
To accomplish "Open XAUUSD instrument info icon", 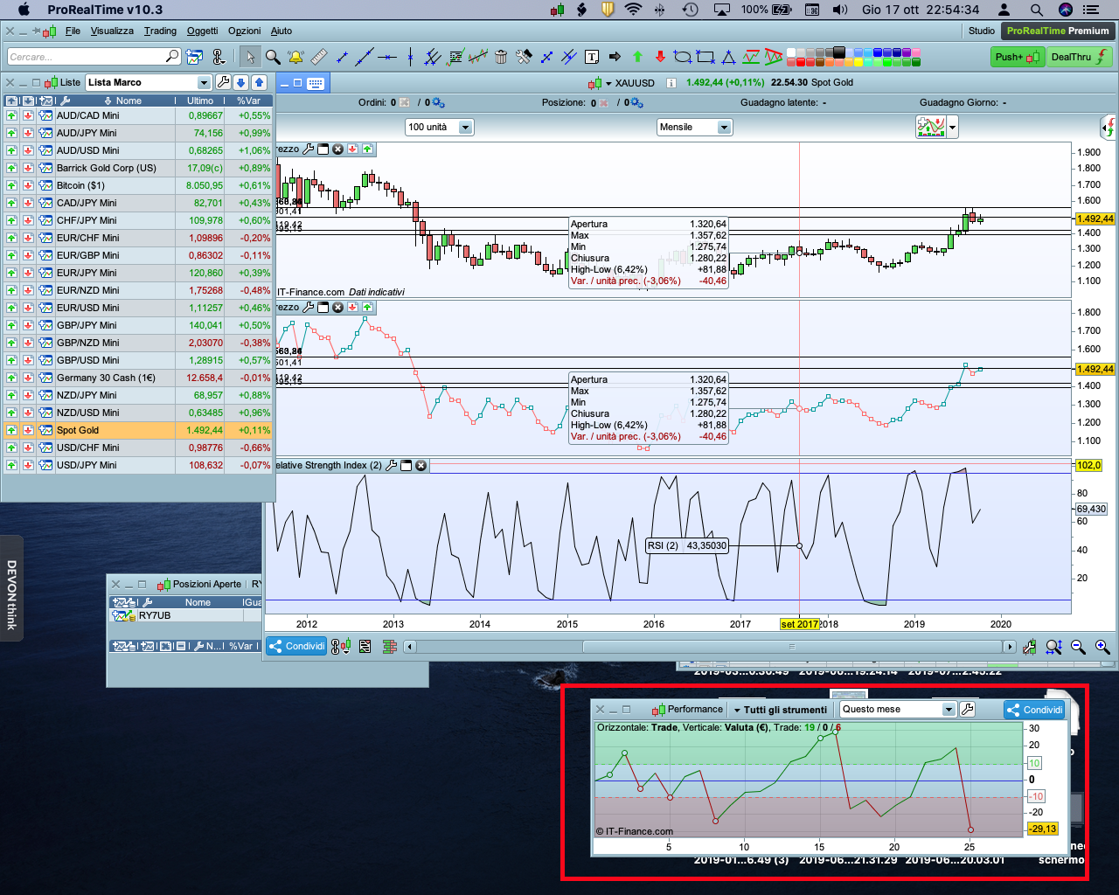I will click(x=671, y=83).
